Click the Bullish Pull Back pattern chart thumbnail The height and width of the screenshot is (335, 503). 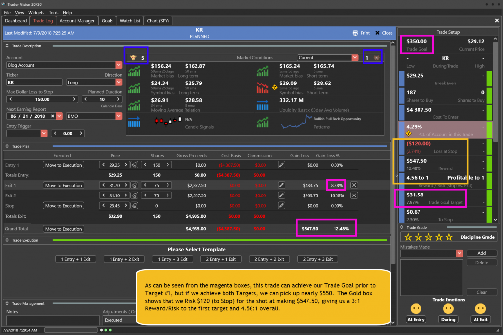[x=296, y=122]
